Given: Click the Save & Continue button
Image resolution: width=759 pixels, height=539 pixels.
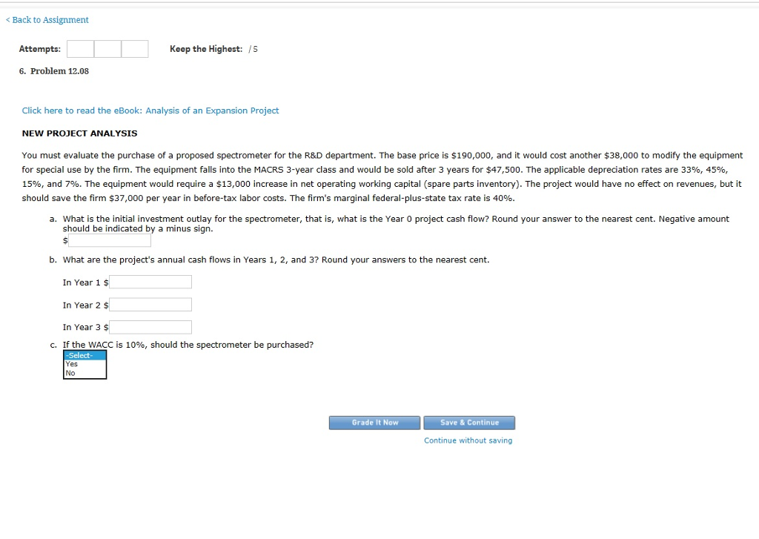Looking at the screenshot, I should click(x=468, y=423).
